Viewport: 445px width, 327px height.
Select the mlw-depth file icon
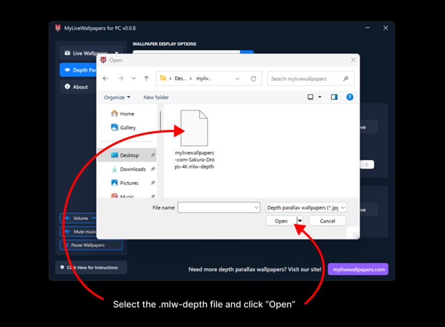click(194, 129)
